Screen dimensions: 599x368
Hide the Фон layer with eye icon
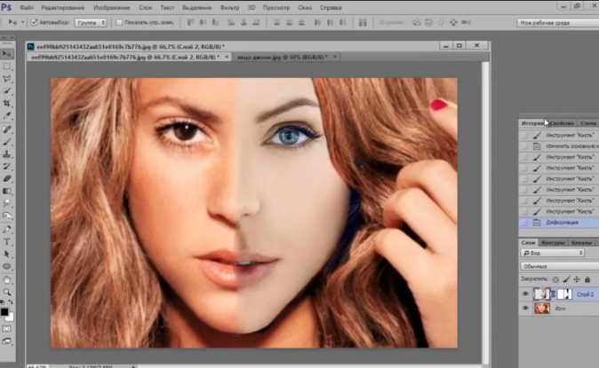click(525, 308)
